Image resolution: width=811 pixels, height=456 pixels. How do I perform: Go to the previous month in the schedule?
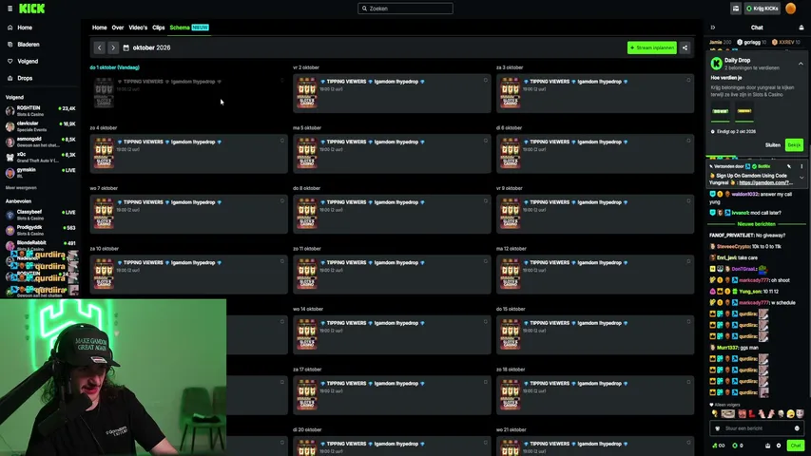pos(99,47)
